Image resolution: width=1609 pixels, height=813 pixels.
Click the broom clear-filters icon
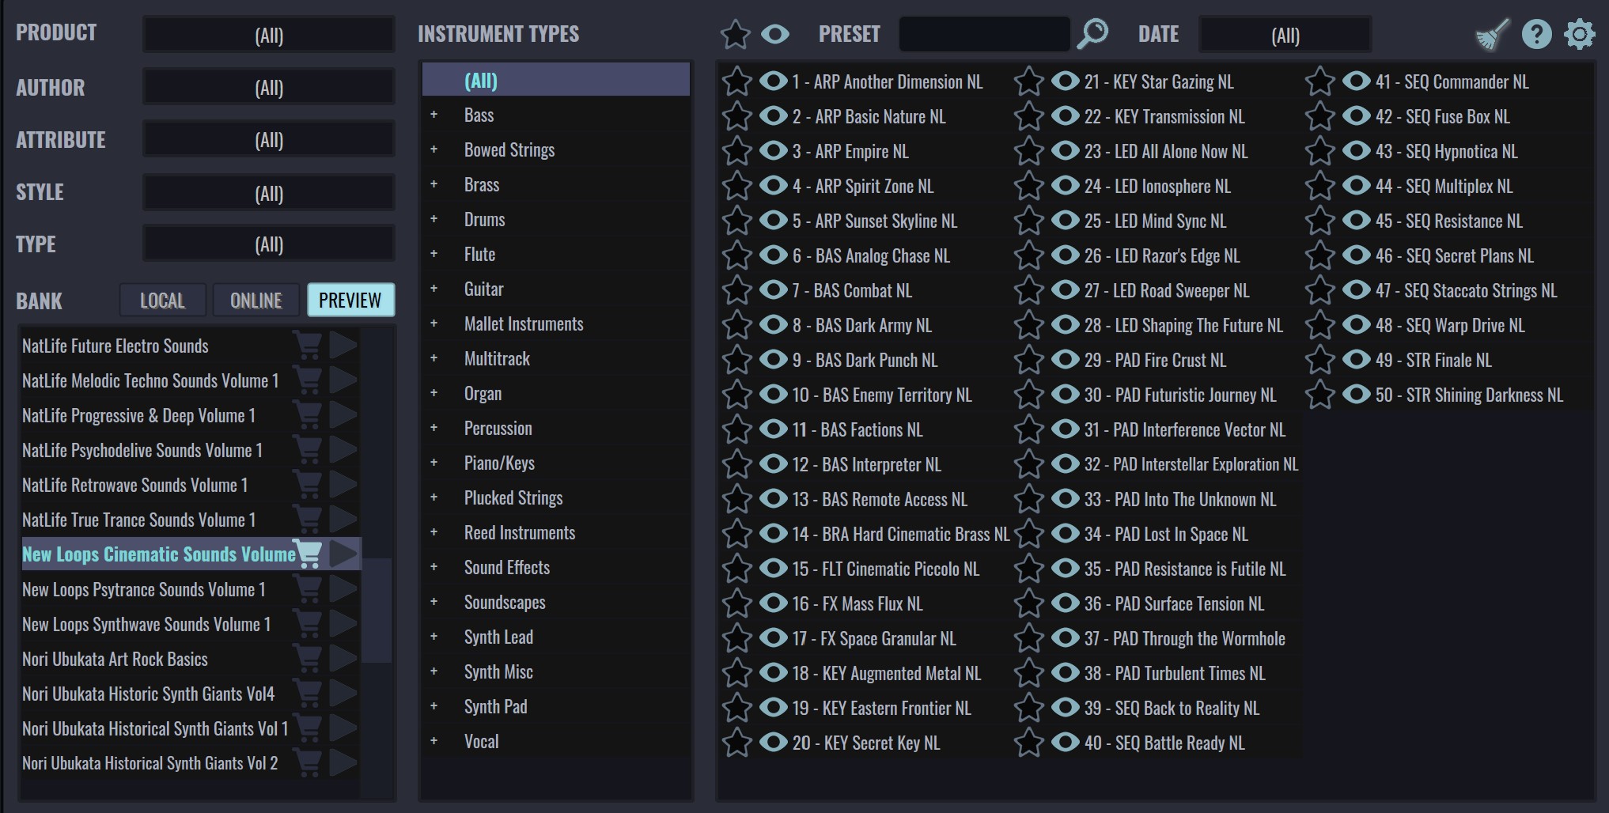coord(1492,35)
